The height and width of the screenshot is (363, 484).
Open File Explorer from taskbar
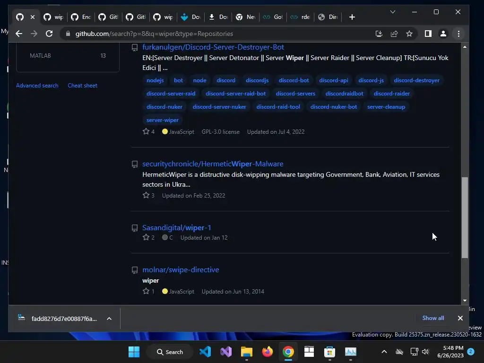[247, 352]
